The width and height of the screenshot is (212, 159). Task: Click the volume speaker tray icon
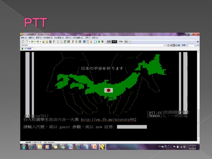point(184,147)
